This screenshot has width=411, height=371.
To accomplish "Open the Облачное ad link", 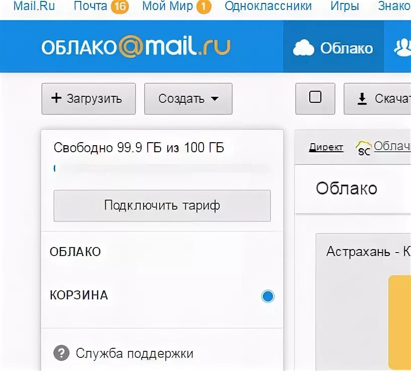I will pyautogui.click(x=392, y=146).
